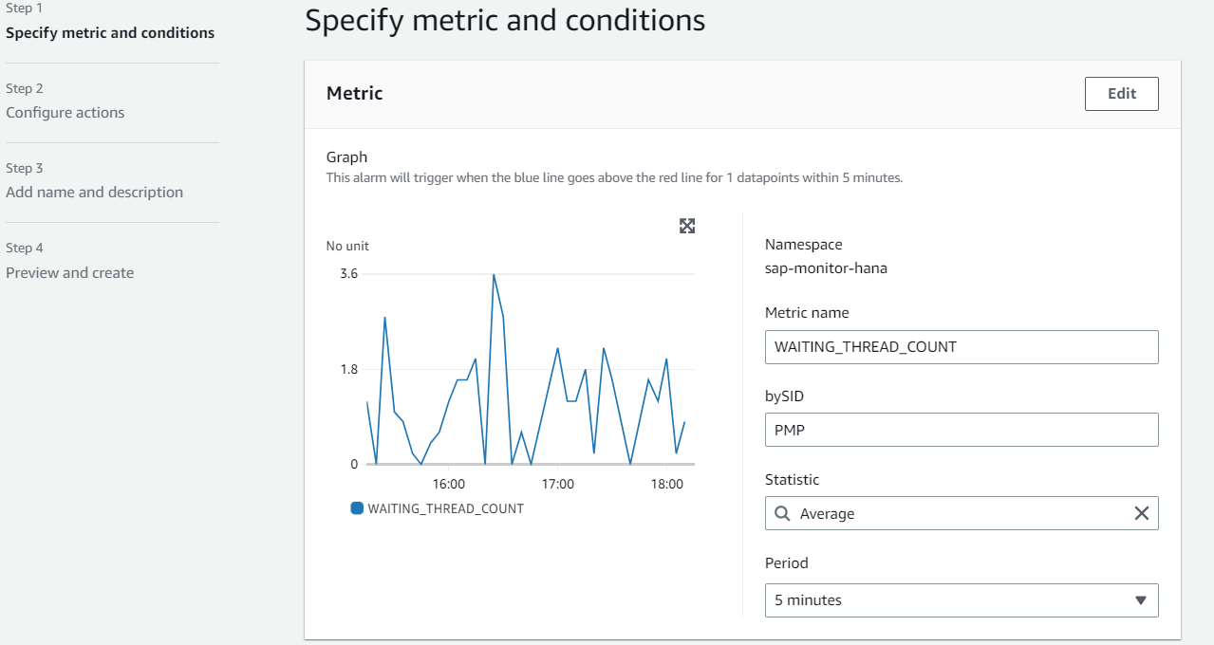Click the search icon in the Statistic field
The height and width of the screenshot is (645, 1214).
pyautogui.click(x=782, y=513)
